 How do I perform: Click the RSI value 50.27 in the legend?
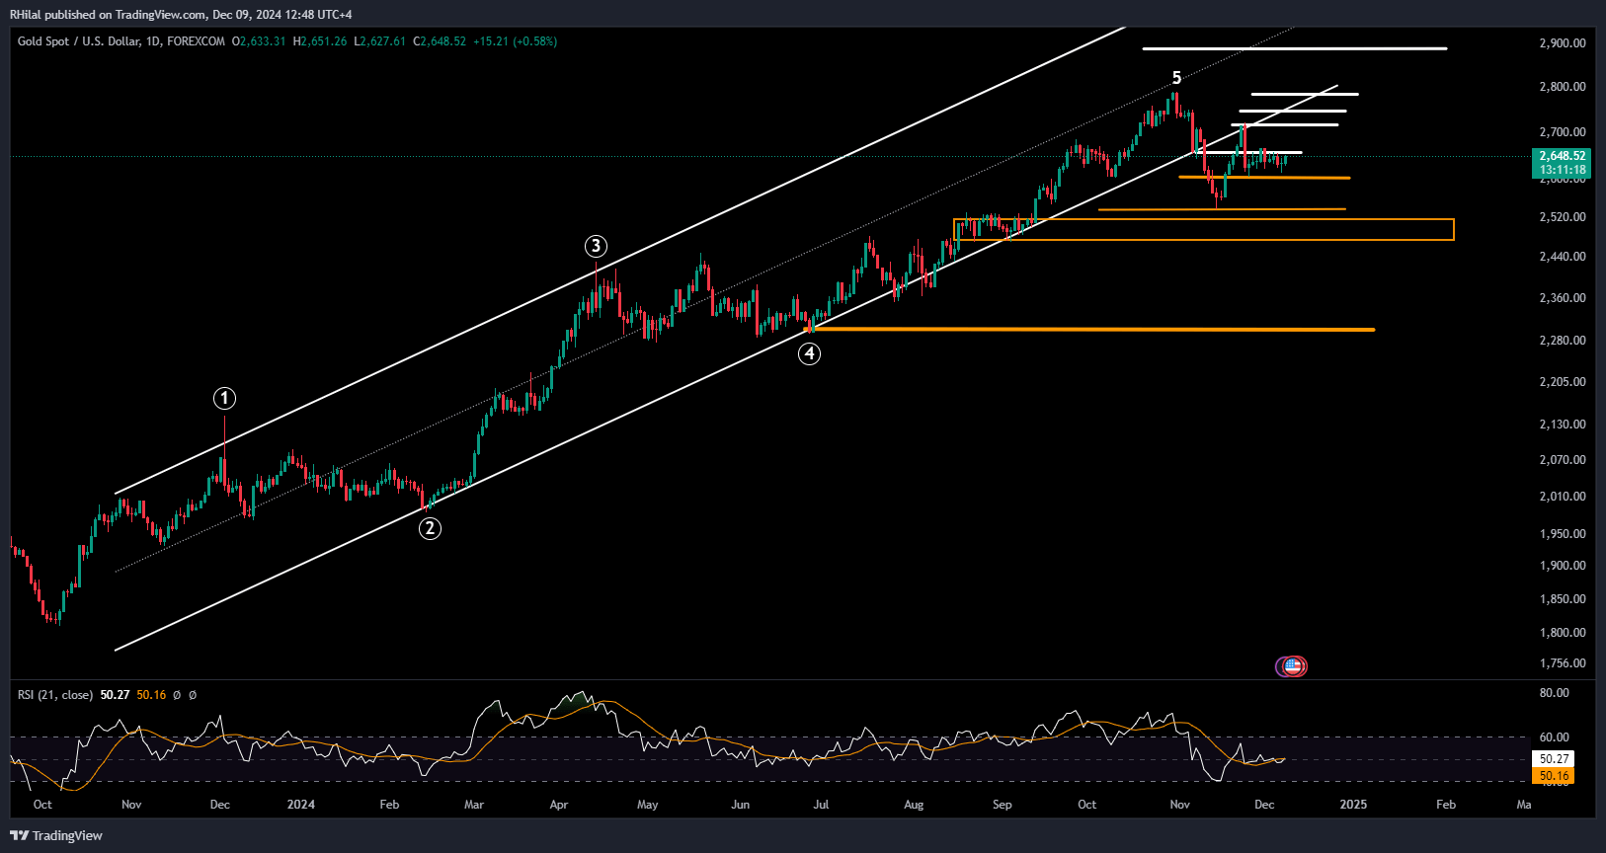[x=116, y=695]
